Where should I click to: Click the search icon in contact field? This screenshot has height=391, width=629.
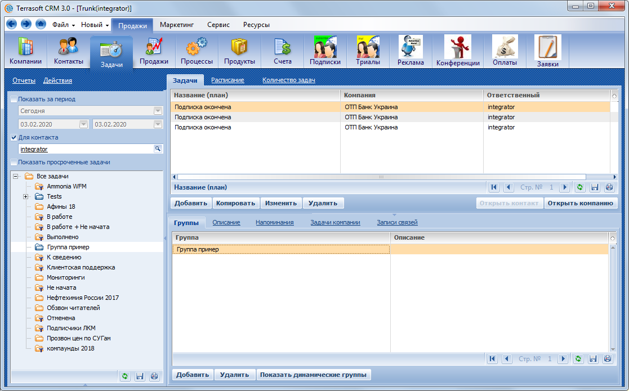pyautogui.click(x=158, y=149)
